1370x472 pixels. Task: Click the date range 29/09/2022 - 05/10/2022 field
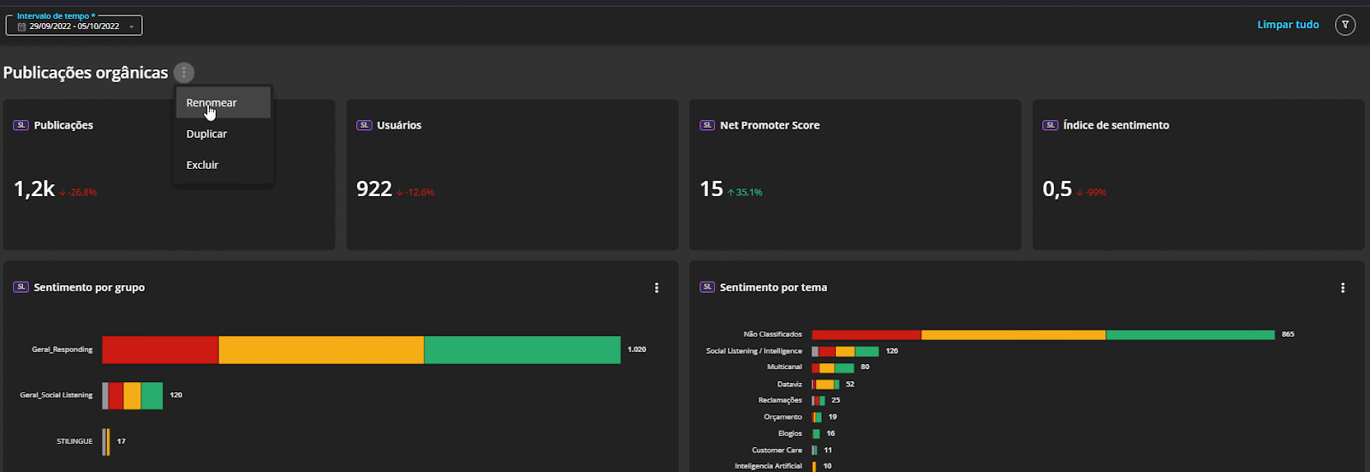click(x=74, y=27)
